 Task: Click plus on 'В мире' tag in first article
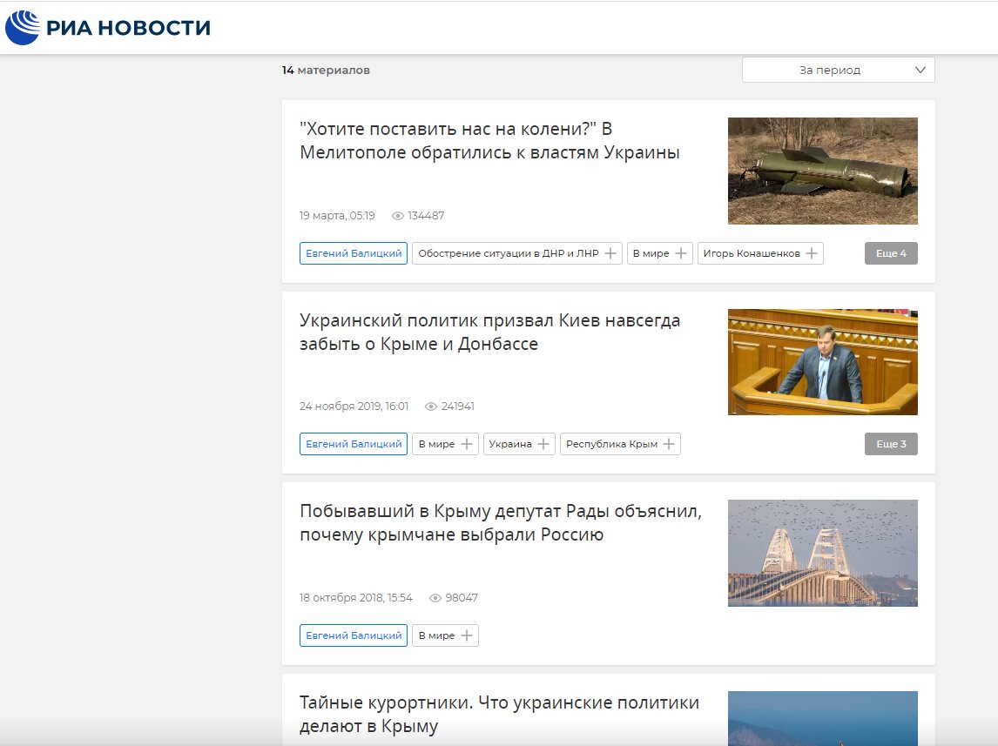tap(681, 253)
